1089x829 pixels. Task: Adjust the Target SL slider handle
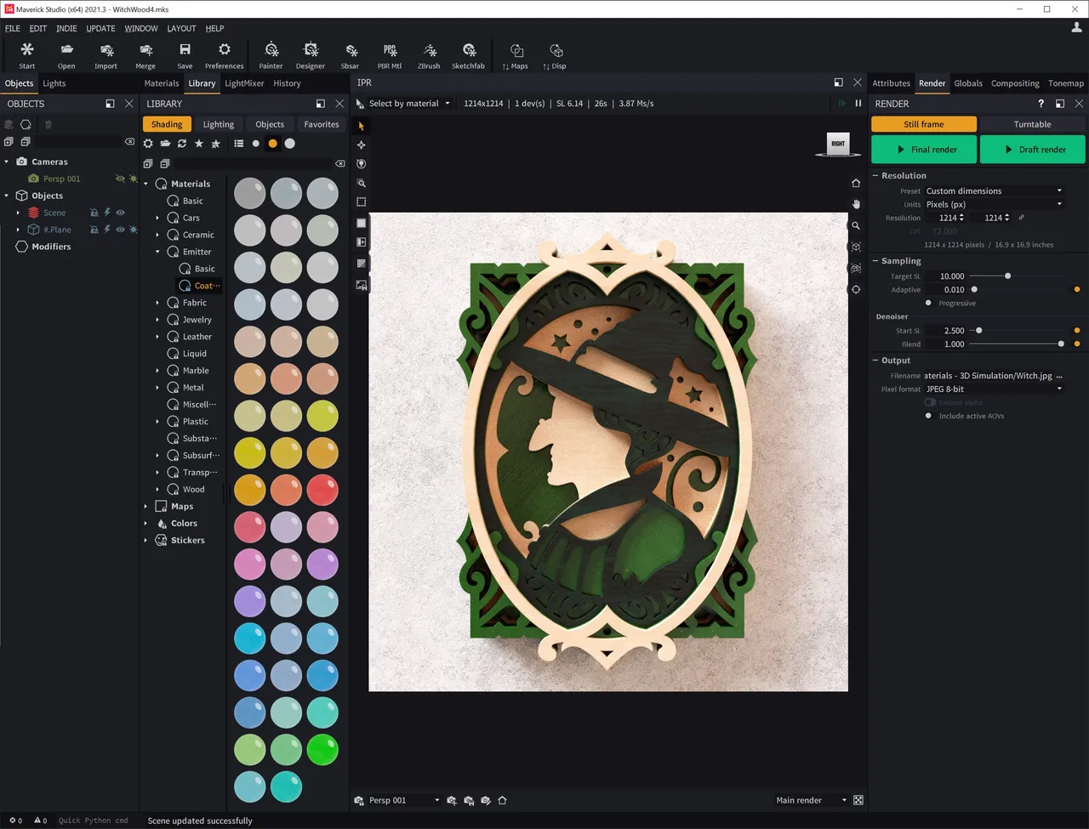click(x=1008, y=275)
